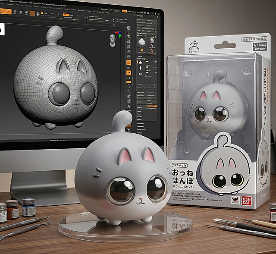Toggle the upper orange button on right shelf
This screenshot has width=276, height=254.
pyautogui.click(x=129, y=62)
